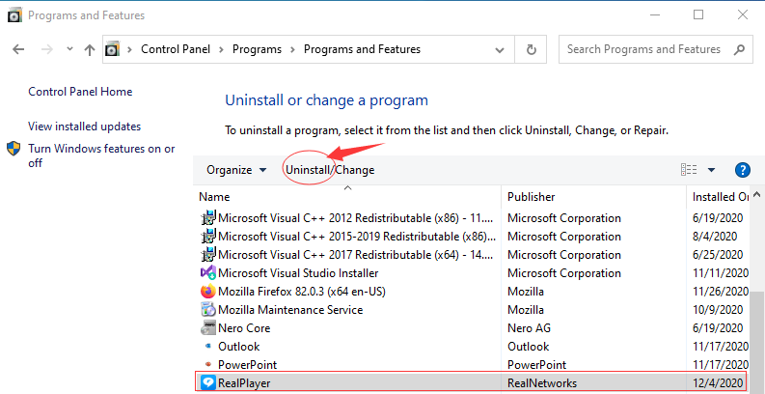Open View installed updates link
Image resolution: width=765 pixels, height=394 pixels.
[x=84, y=127]
